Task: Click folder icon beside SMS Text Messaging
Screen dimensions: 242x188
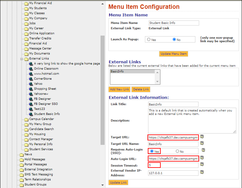Action: click(22, 175)
